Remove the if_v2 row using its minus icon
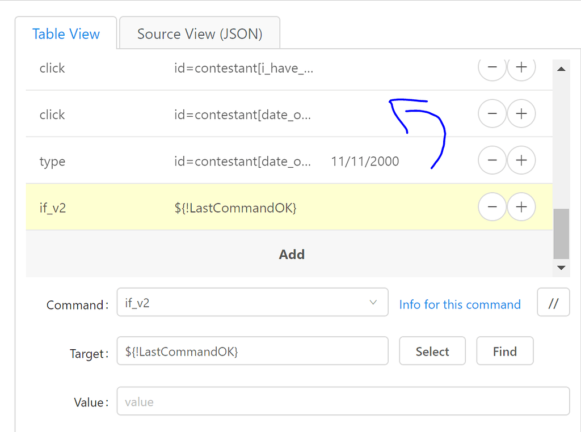The width and height of the screenshot is (581, 432). 492,206
